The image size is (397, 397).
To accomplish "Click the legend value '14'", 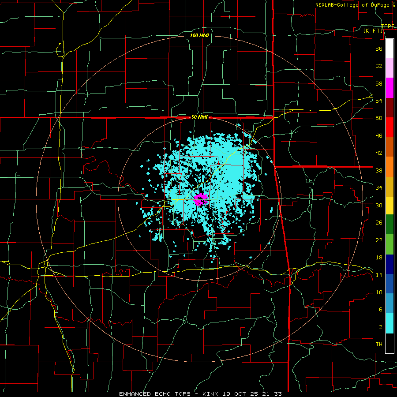I will pyautogui.click(x=379, y=275).
